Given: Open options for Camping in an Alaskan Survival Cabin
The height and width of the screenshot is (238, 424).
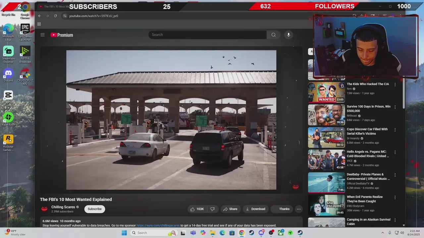Looking at the screenshot, I should coord(395,220).
